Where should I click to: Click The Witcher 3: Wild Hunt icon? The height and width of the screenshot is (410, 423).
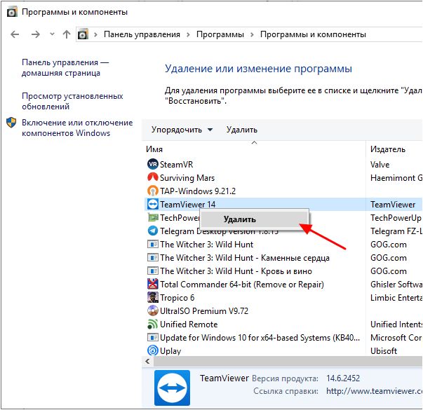[153, 244]
